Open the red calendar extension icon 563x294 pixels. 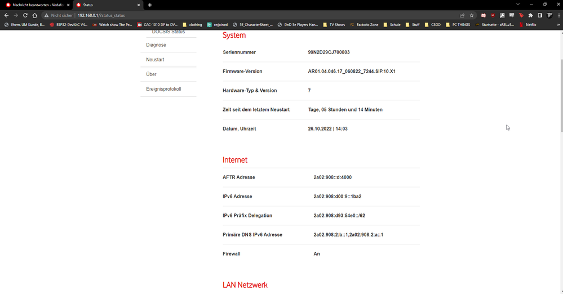pyautogui.click(x=484, y=15)
